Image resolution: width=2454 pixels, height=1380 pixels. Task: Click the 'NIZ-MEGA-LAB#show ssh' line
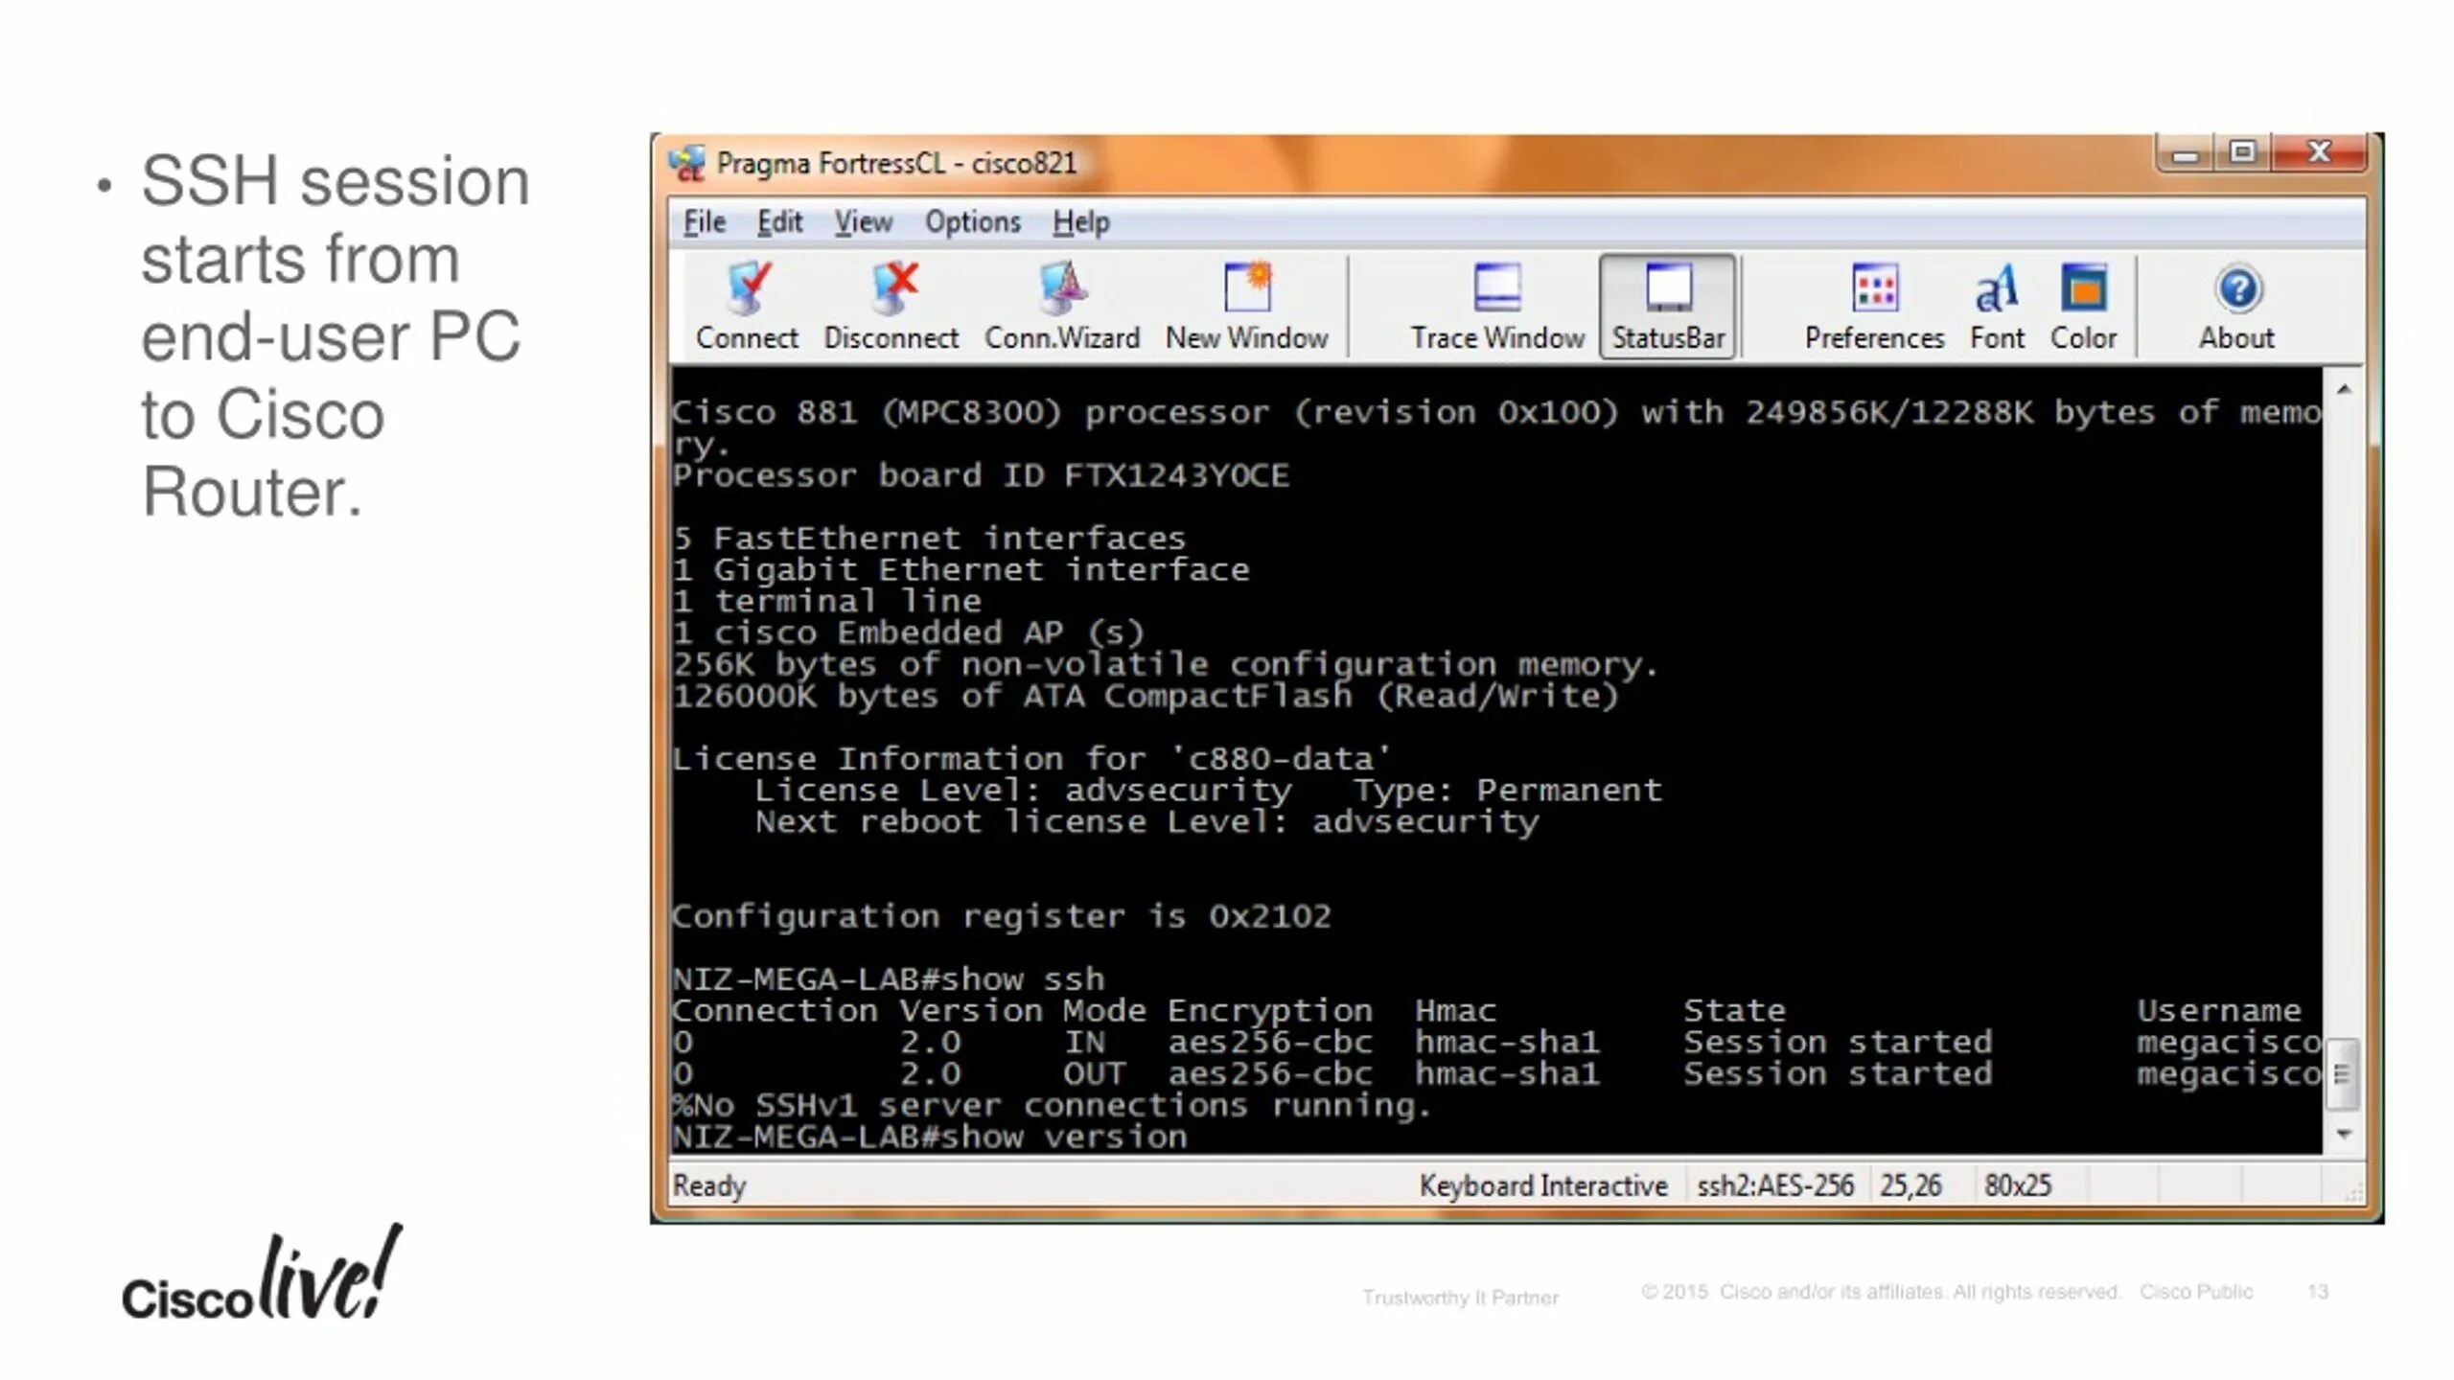[x=889, y=979]
